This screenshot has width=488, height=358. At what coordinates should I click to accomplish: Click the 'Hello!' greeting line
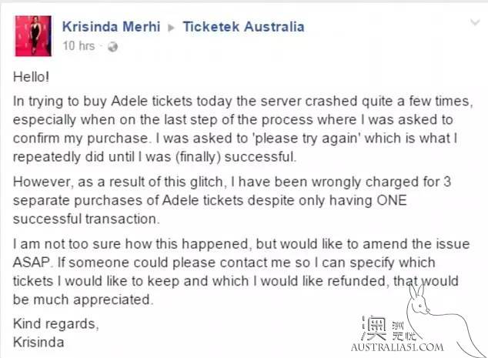pyautogui.click(x=31, y=77)
